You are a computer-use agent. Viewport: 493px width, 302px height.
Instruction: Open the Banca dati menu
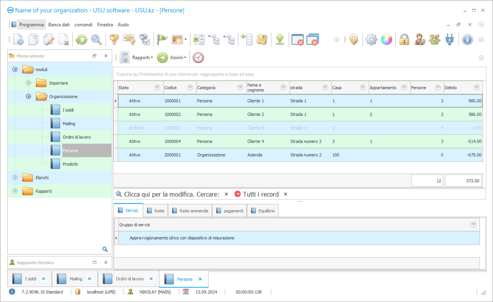[59, 25]
